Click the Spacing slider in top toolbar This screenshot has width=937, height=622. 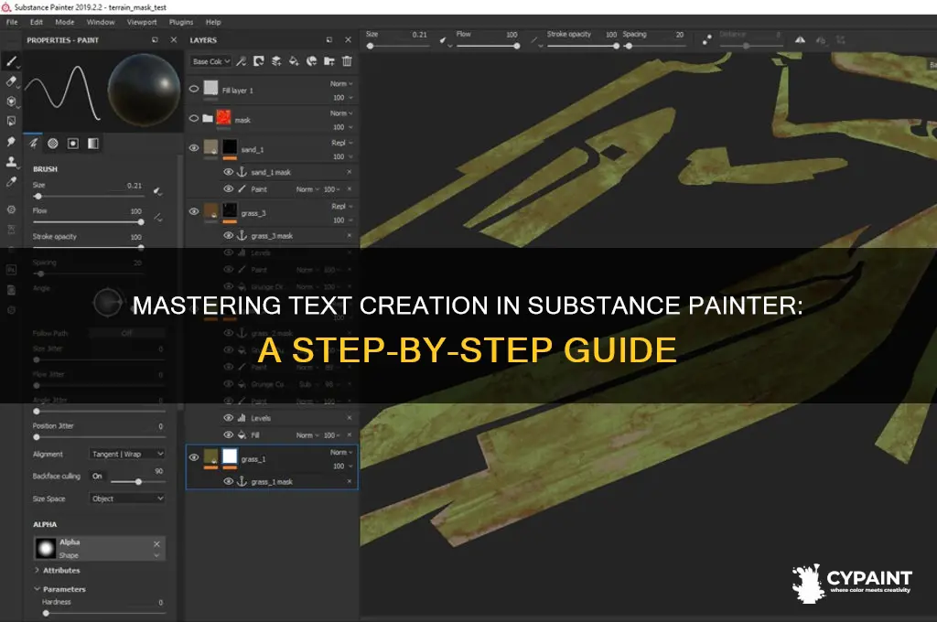coord(653,46)
